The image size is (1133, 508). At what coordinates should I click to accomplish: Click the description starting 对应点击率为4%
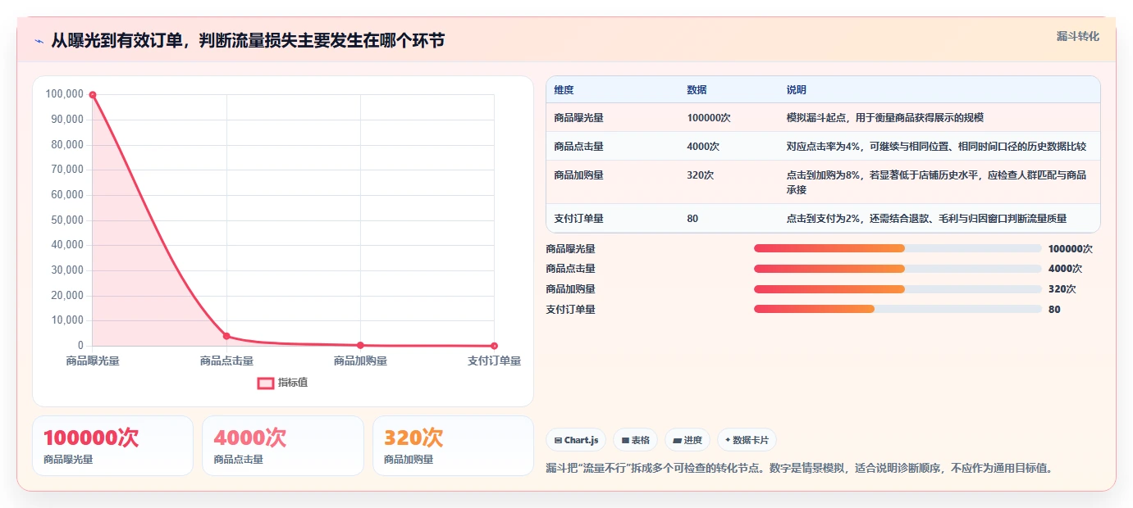(x=936, y=147)
